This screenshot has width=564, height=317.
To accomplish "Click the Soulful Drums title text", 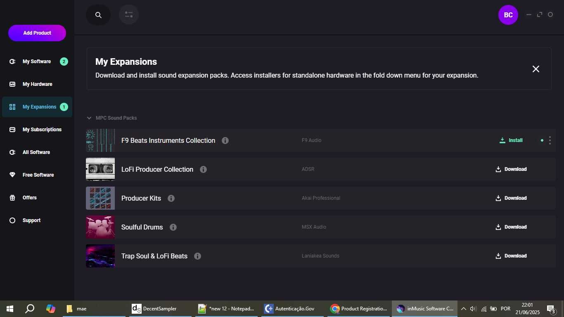I will 142,227.
